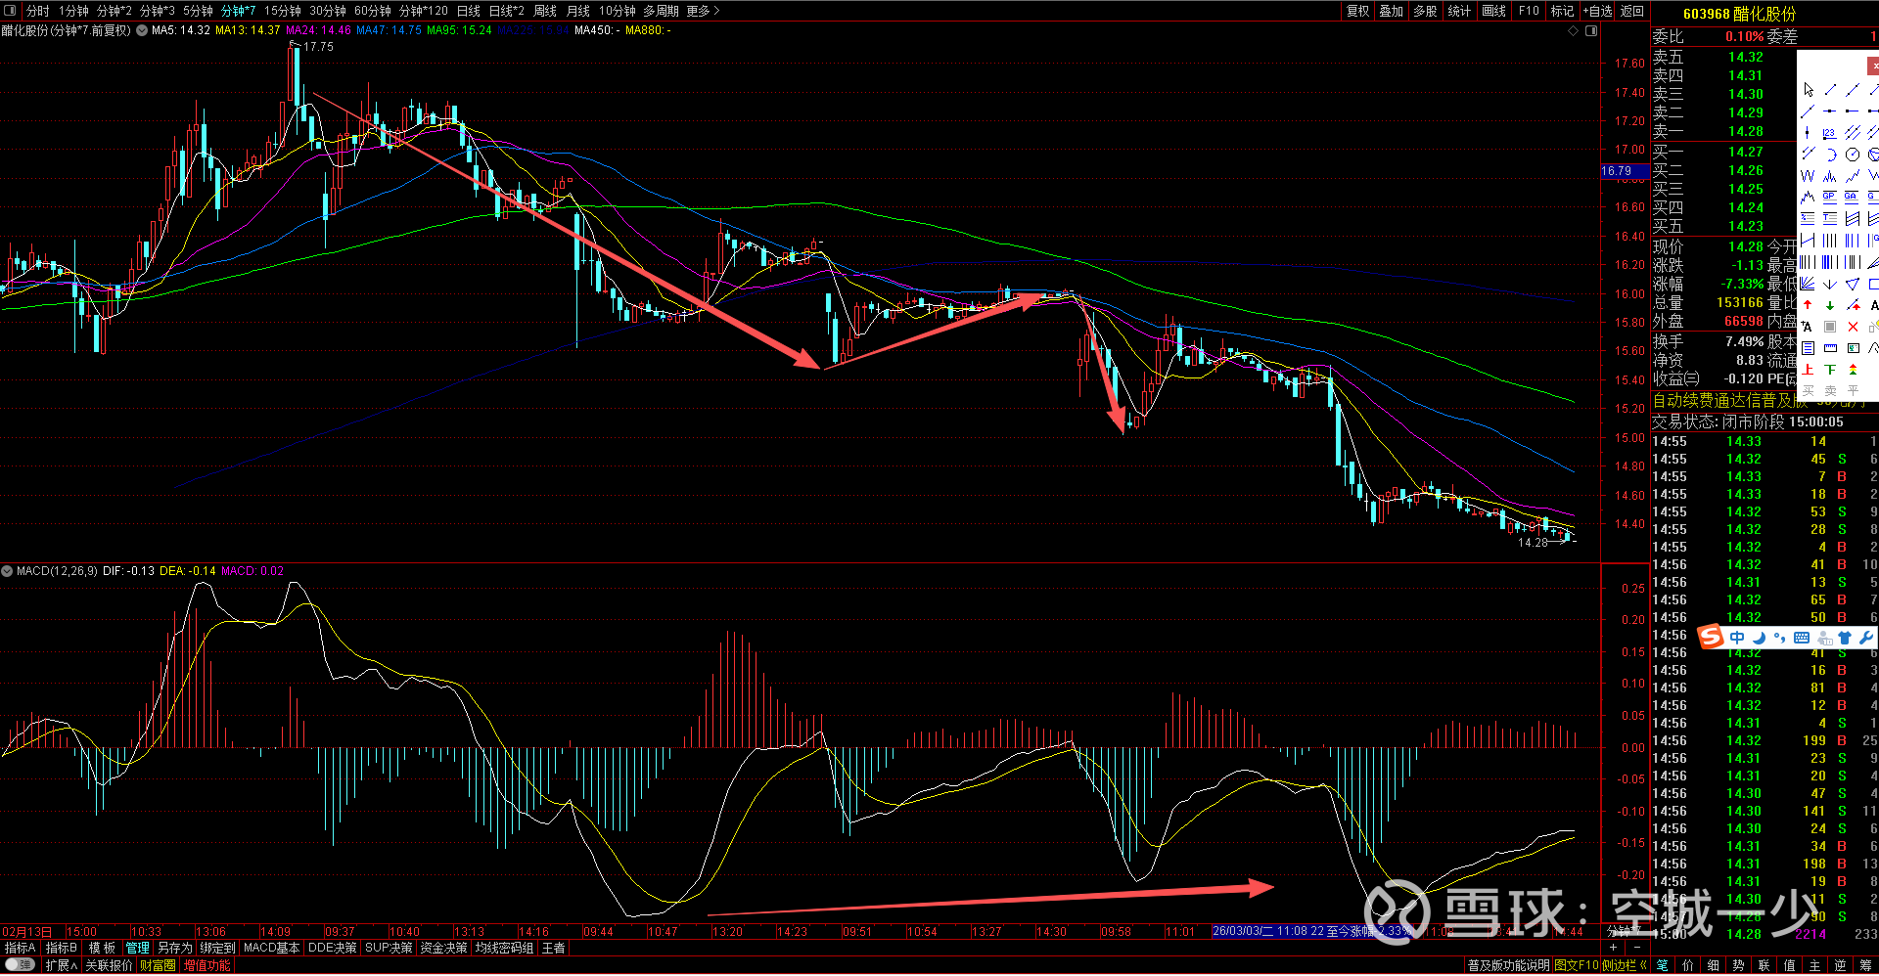This screenshot has height=976, width=1879.
Task: Select the text annotation tool with plus
Action: tap(1808, 327)
